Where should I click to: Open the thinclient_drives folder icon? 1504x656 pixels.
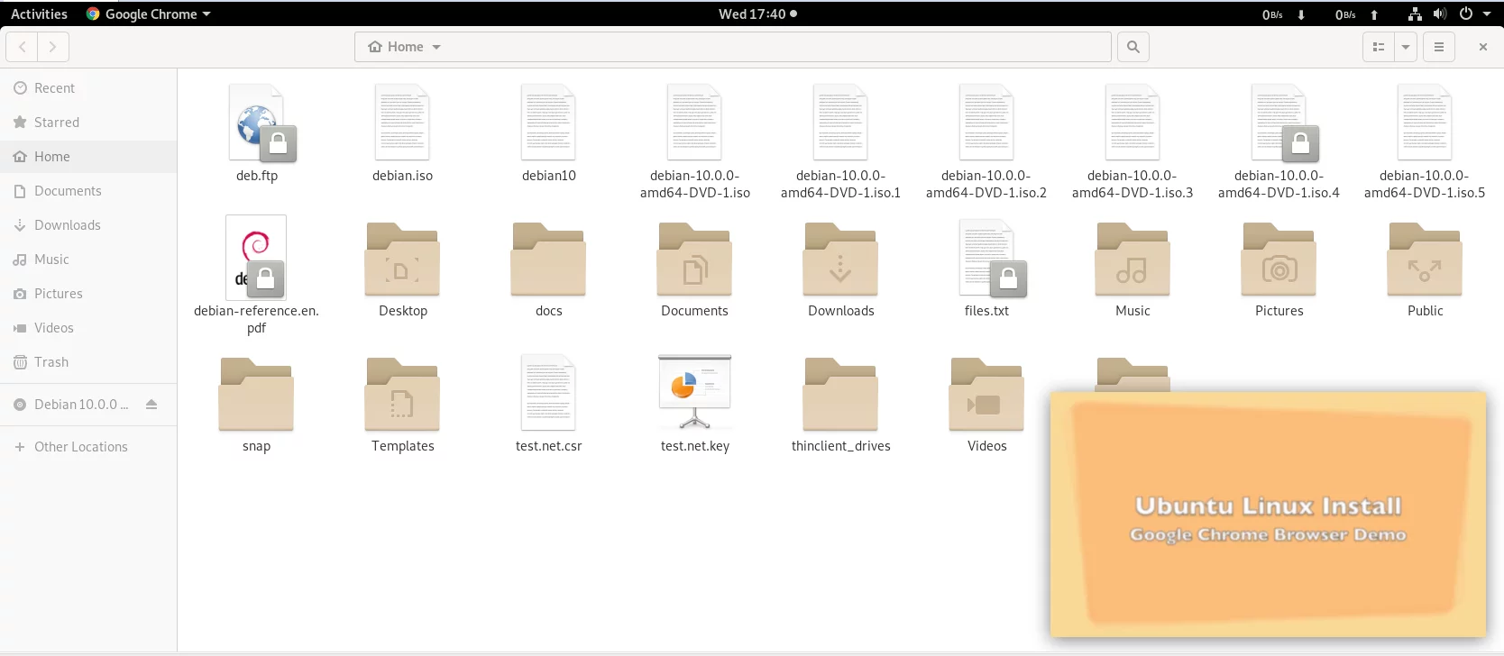(x=840, y=394)
